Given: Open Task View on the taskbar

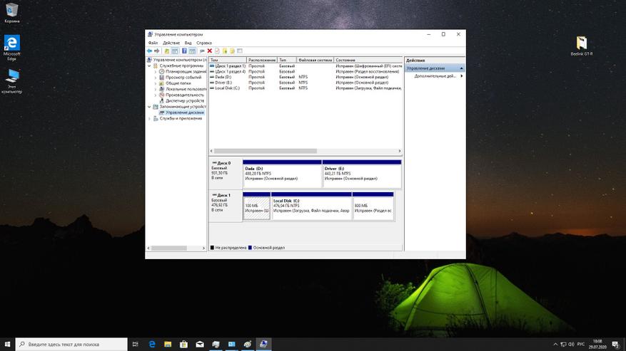Looking at the screenshot, I should click(136, 345).
